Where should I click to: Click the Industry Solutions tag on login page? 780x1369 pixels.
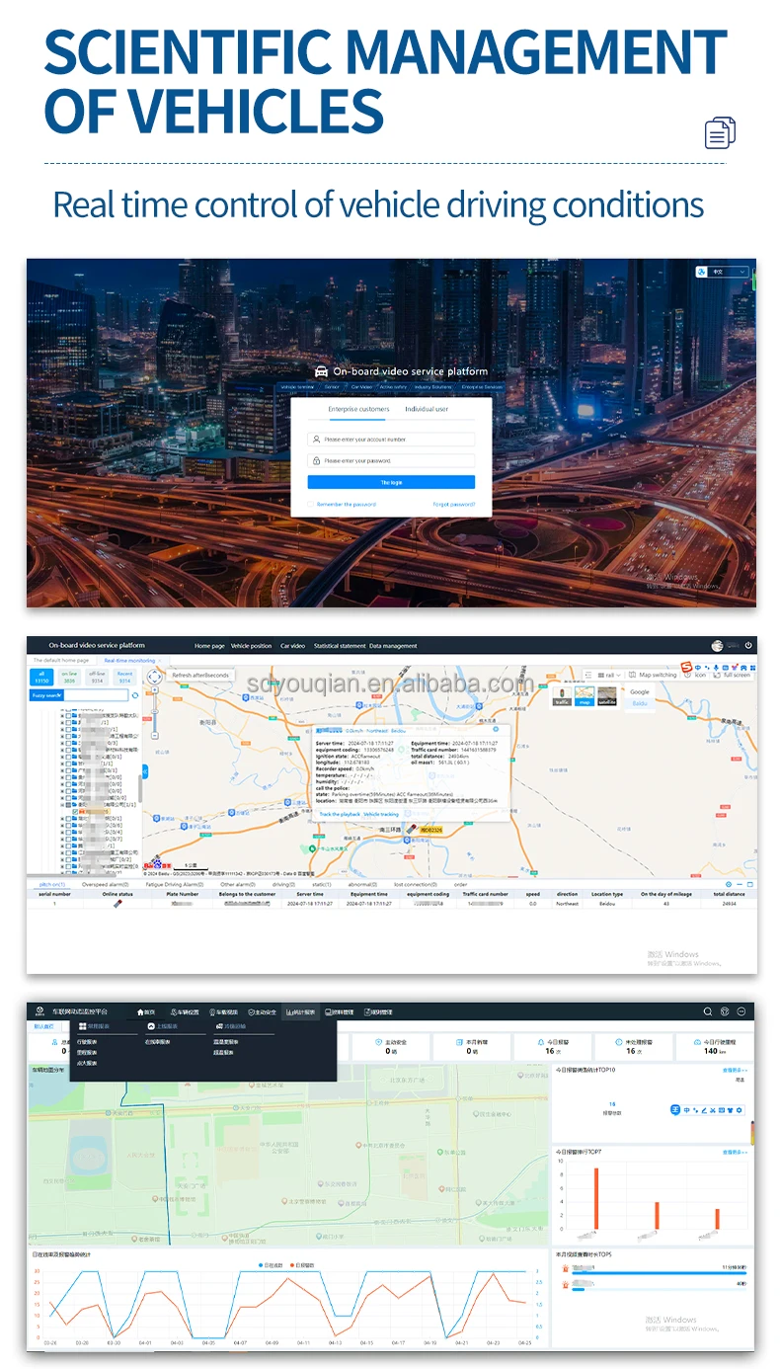[433, 387]
